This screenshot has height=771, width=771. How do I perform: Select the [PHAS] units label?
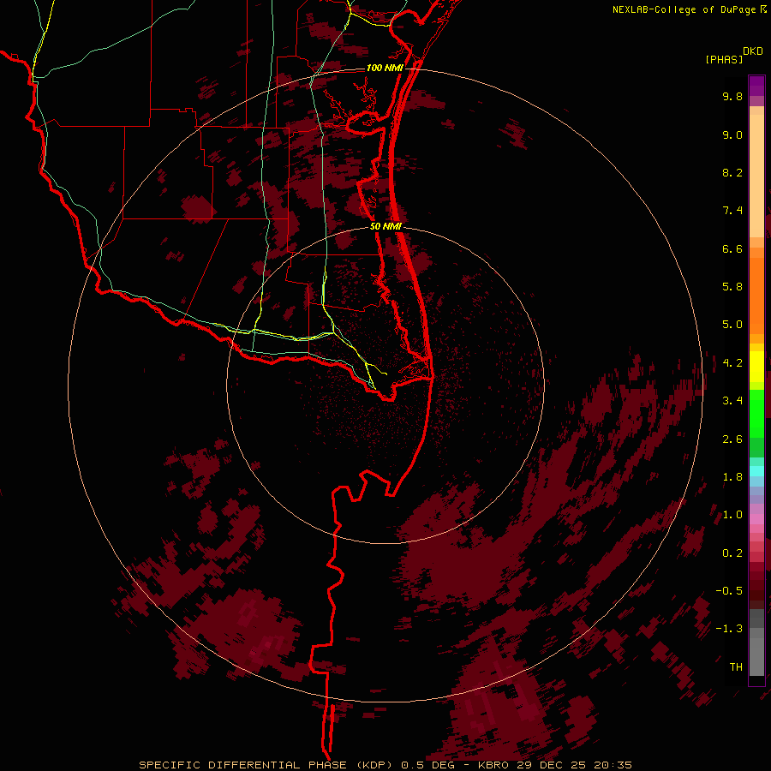724,60
